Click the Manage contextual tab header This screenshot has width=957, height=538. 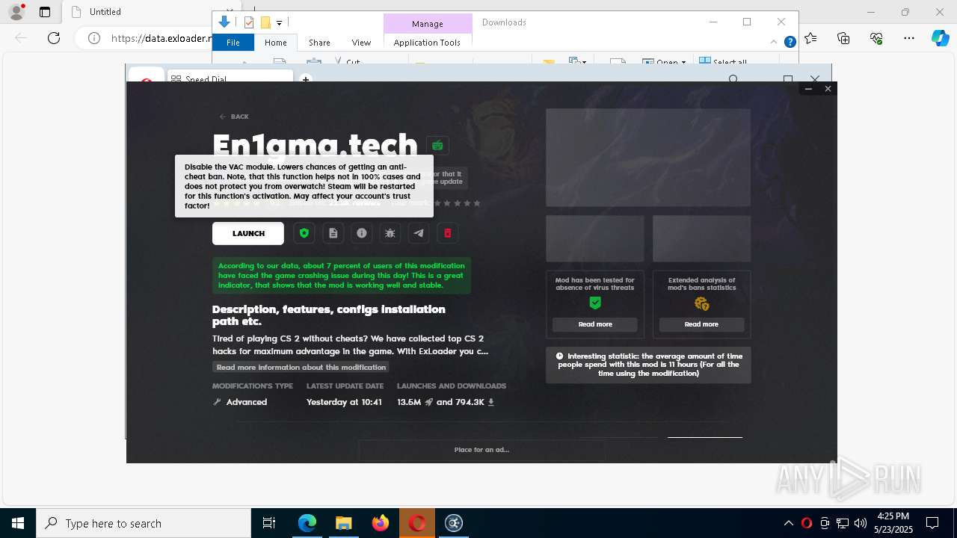coord(428,23)
